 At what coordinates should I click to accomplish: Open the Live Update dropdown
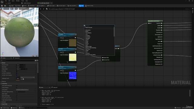41,6
